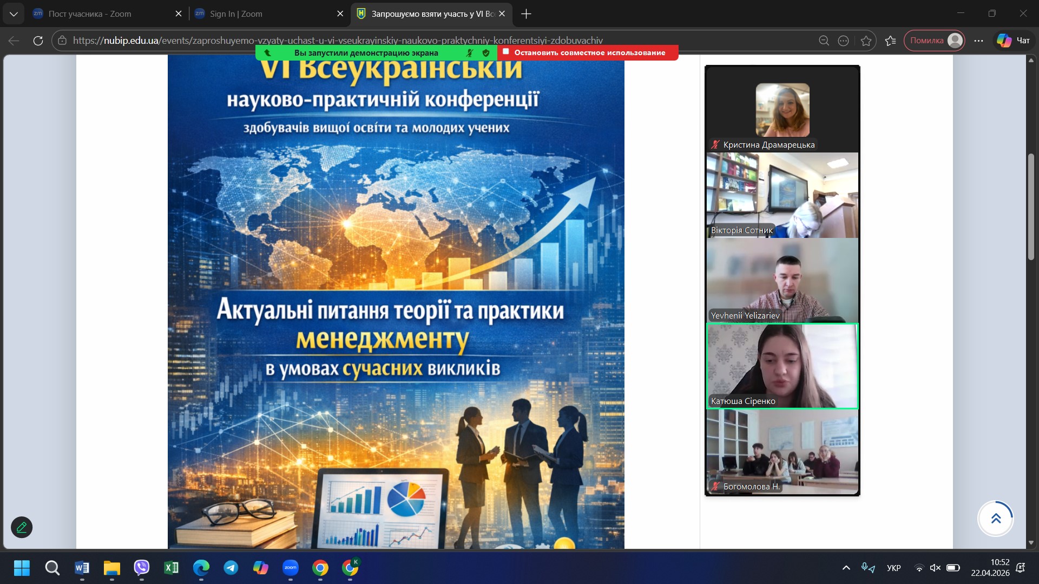
Task: Open the zoom magnifier icon in address bar
Action: pyautogui.click(x=824, y=41)
